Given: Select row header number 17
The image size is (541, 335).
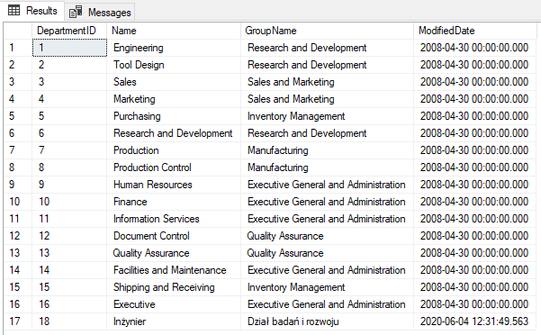Looking at the screenshot, I should point(18,321).
